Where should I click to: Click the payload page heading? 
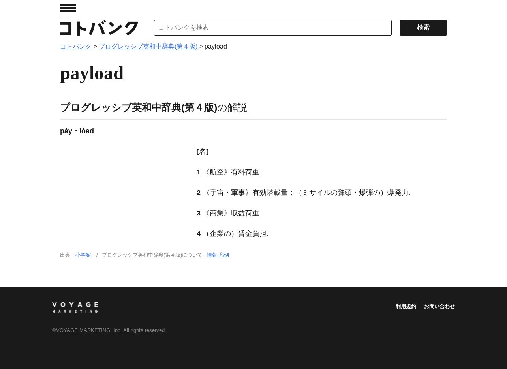[92, 73]
